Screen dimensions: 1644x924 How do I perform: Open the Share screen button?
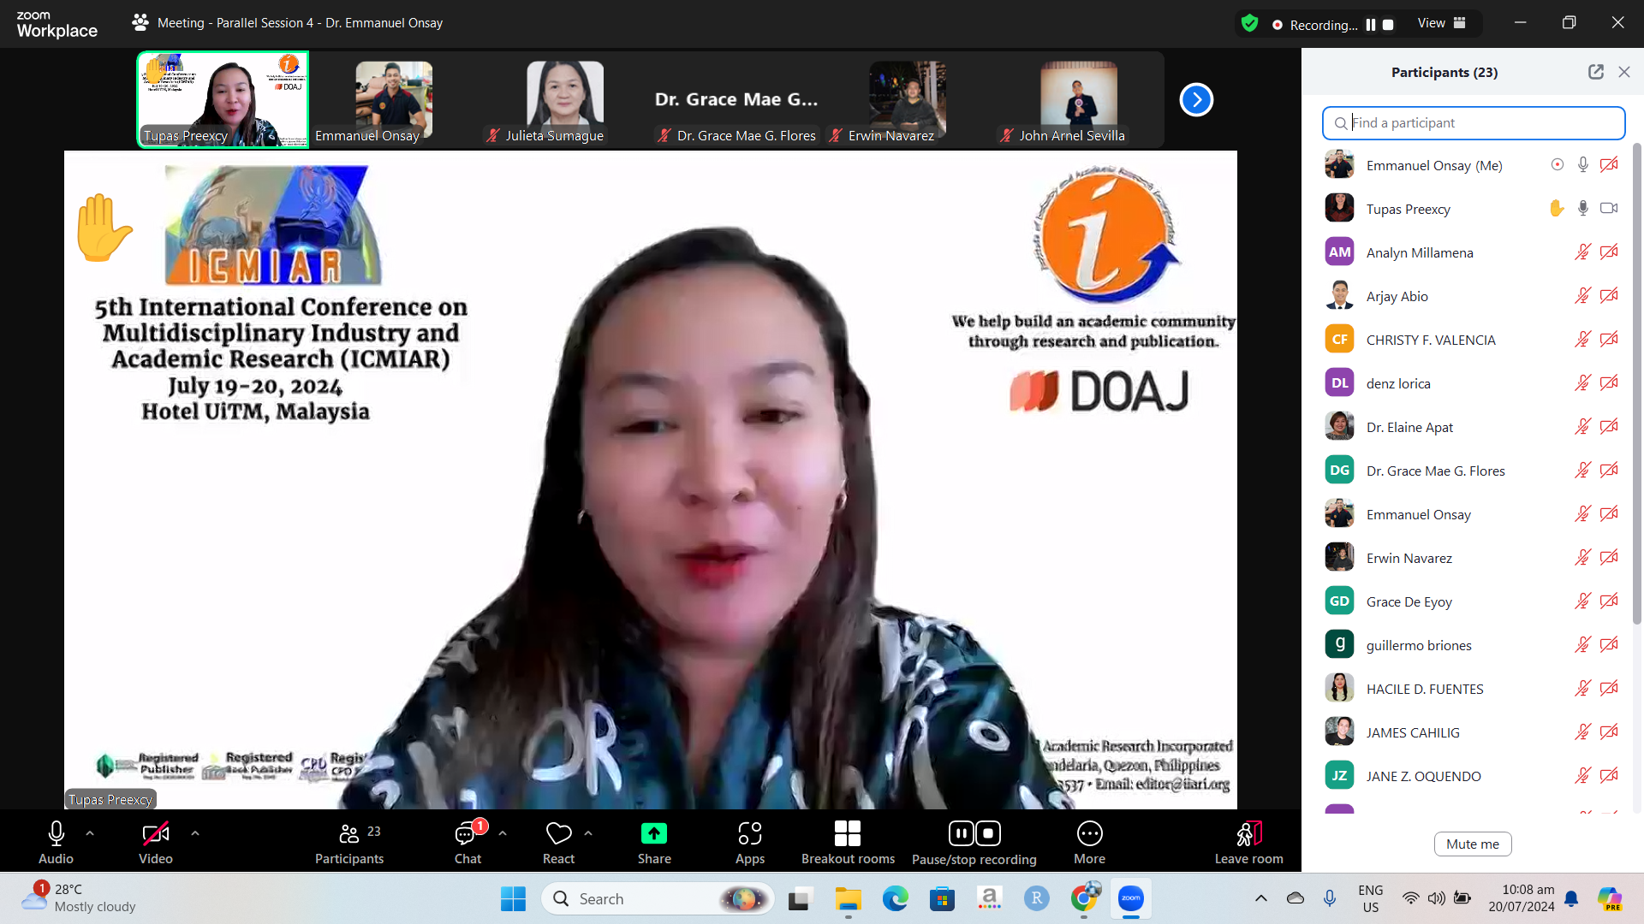653,834
